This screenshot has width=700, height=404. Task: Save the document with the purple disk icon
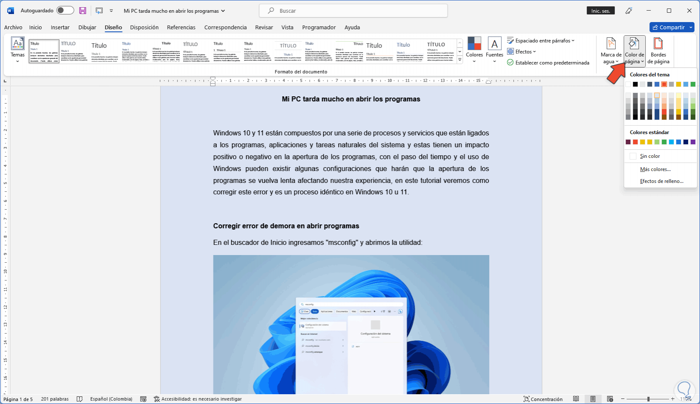[83, 11]
